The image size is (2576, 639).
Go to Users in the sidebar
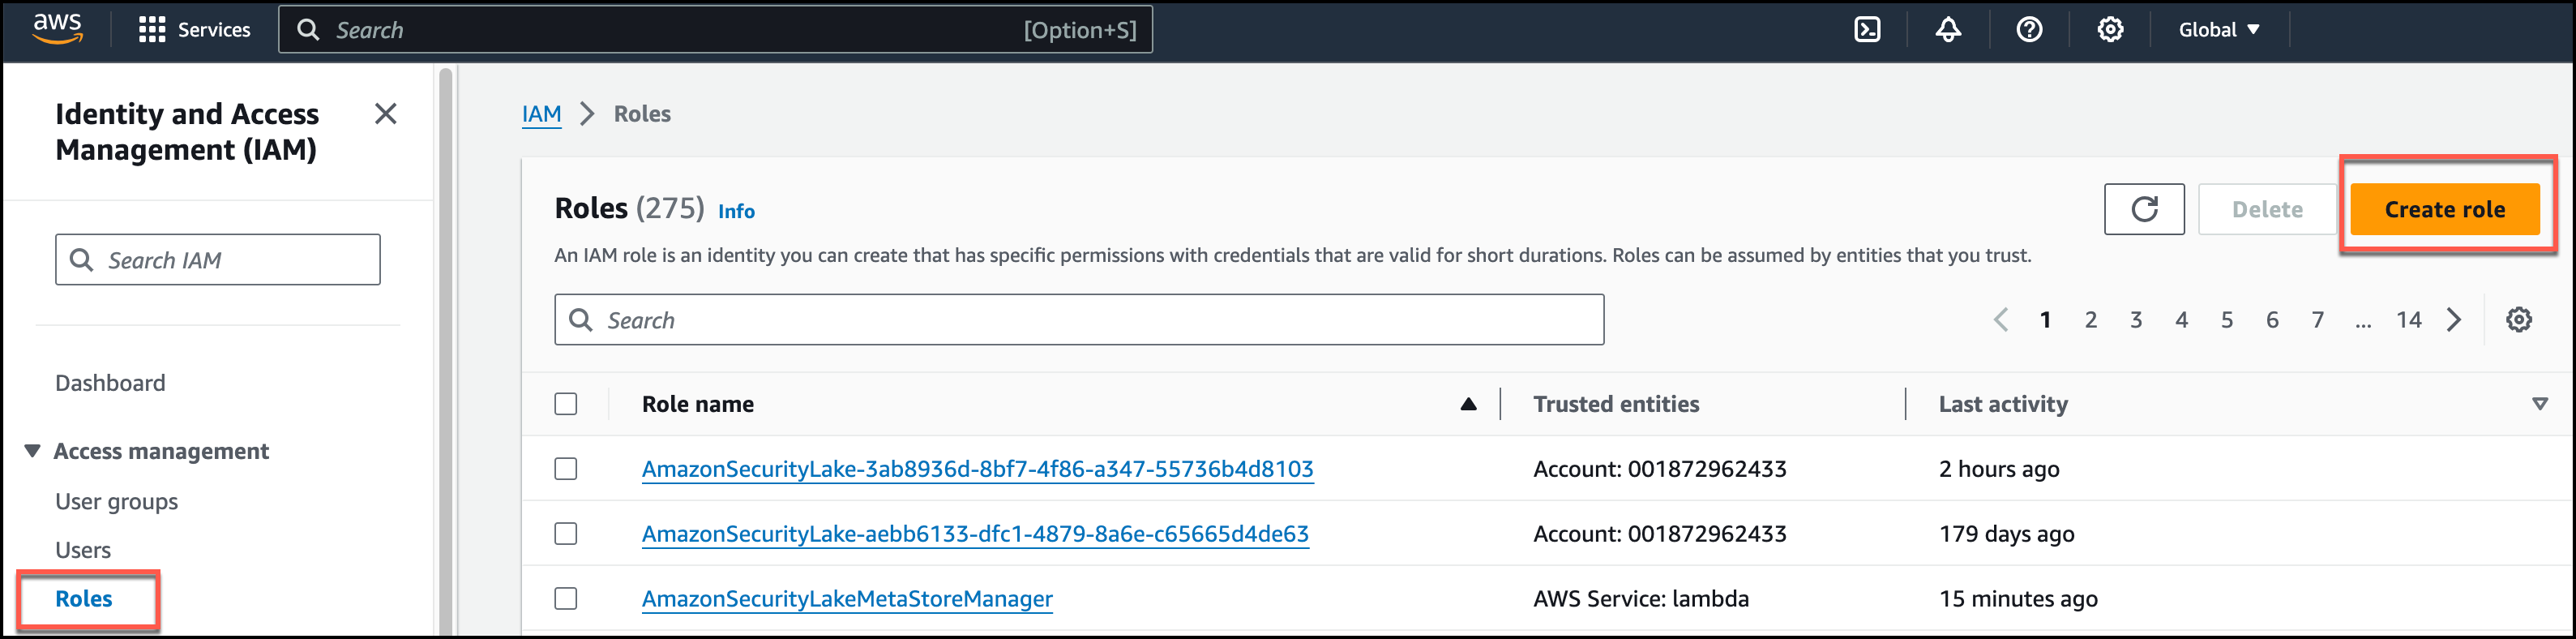pos(83,550)
